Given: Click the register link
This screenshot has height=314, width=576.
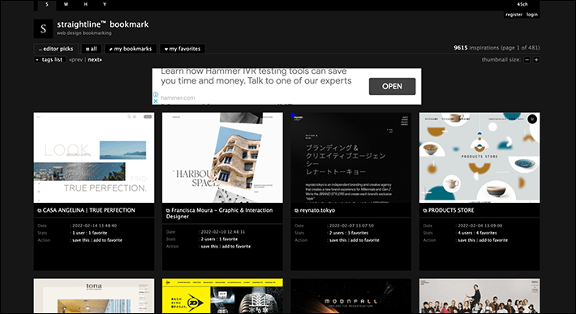Looking at the screenshot, I should click(x=514, y=15).
